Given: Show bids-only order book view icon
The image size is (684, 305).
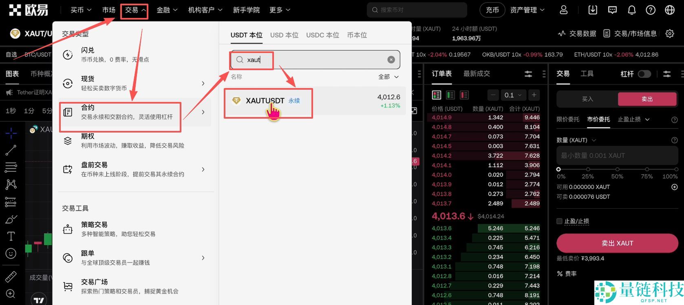Looking at the screenshot, I should pos(450,95).
